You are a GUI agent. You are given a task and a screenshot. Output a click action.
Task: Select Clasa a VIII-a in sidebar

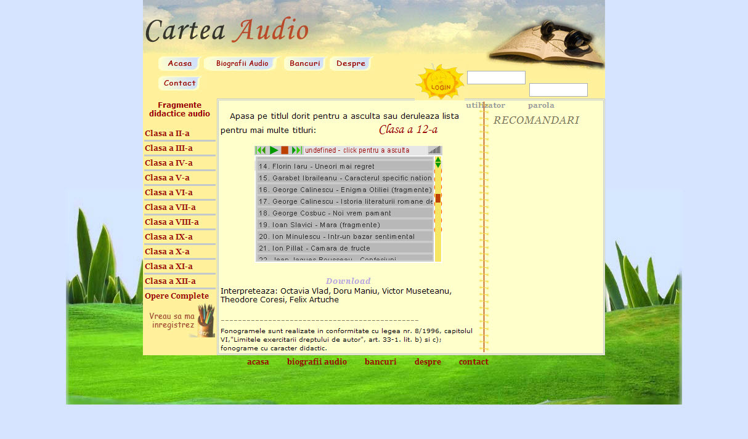[x=172, y=222]
